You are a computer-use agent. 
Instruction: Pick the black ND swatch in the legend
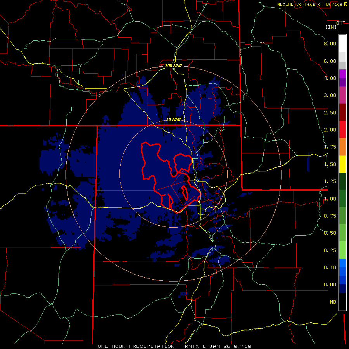pyautogui.click(x=342, y=302)
